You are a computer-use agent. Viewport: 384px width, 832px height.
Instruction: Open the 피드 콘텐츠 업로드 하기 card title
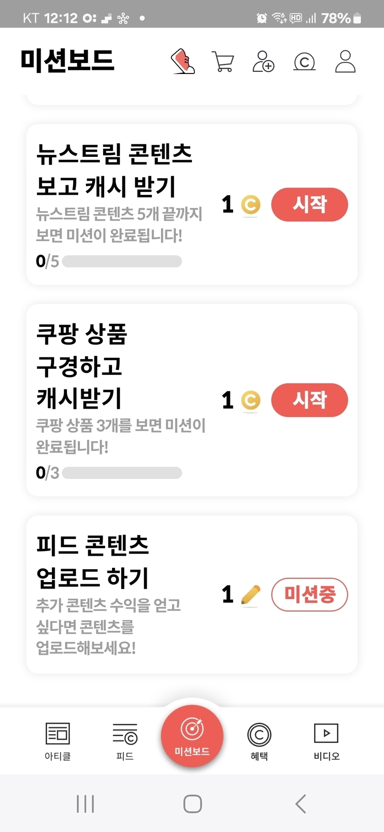click(x=93, y=561)
